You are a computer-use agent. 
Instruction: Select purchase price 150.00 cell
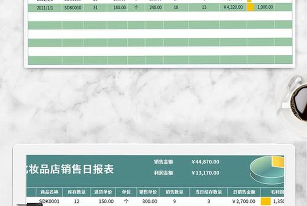(106, 201)
